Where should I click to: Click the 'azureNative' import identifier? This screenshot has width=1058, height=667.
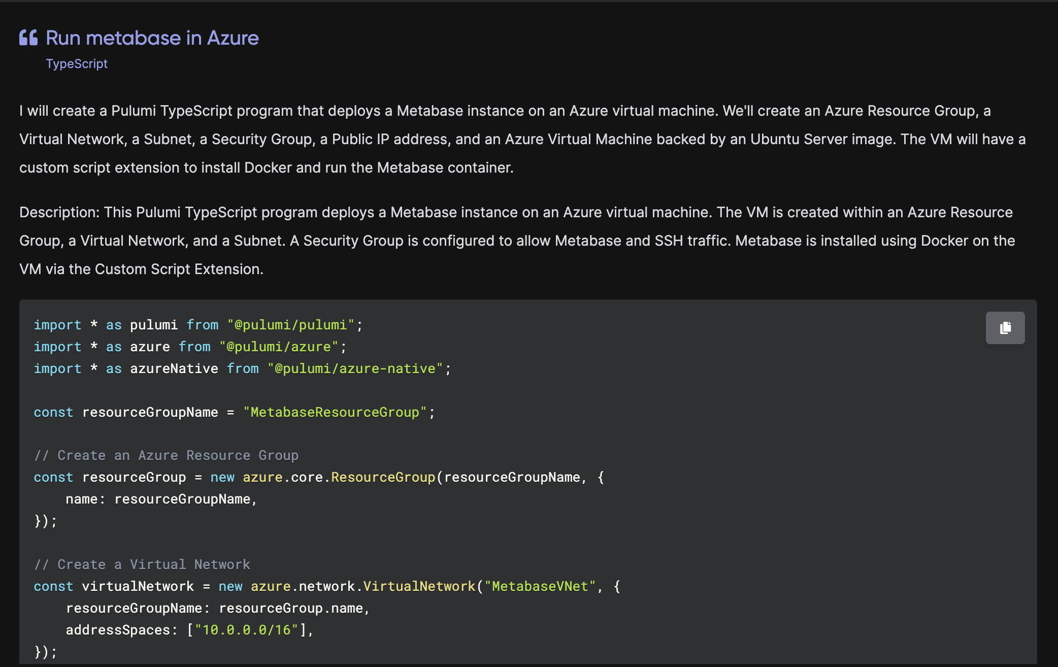coord(174,369)
